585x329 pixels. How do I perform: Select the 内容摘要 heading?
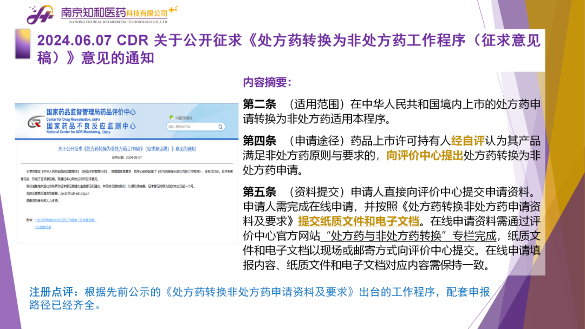267,82
